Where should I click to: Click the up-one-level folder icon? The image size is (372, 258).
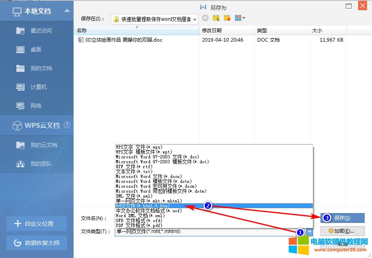coord(216,18)
